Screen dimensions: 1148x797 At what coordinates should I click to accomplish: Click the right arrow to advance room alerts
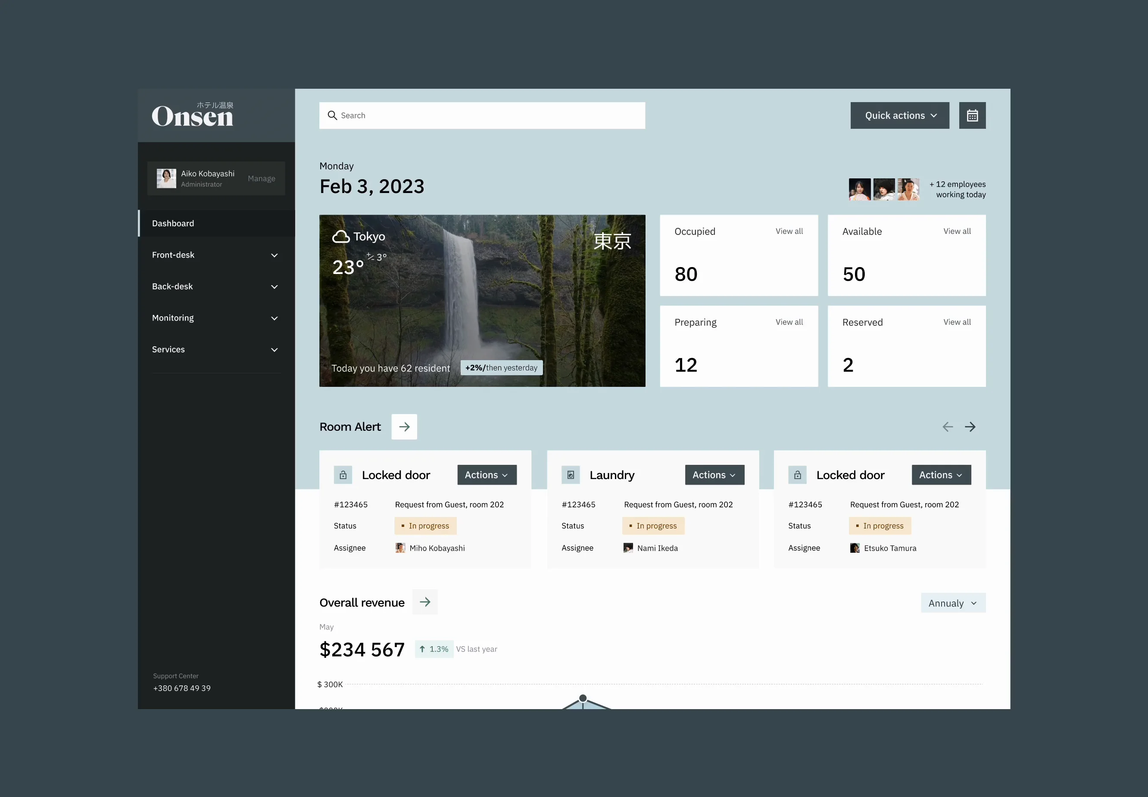970,427
